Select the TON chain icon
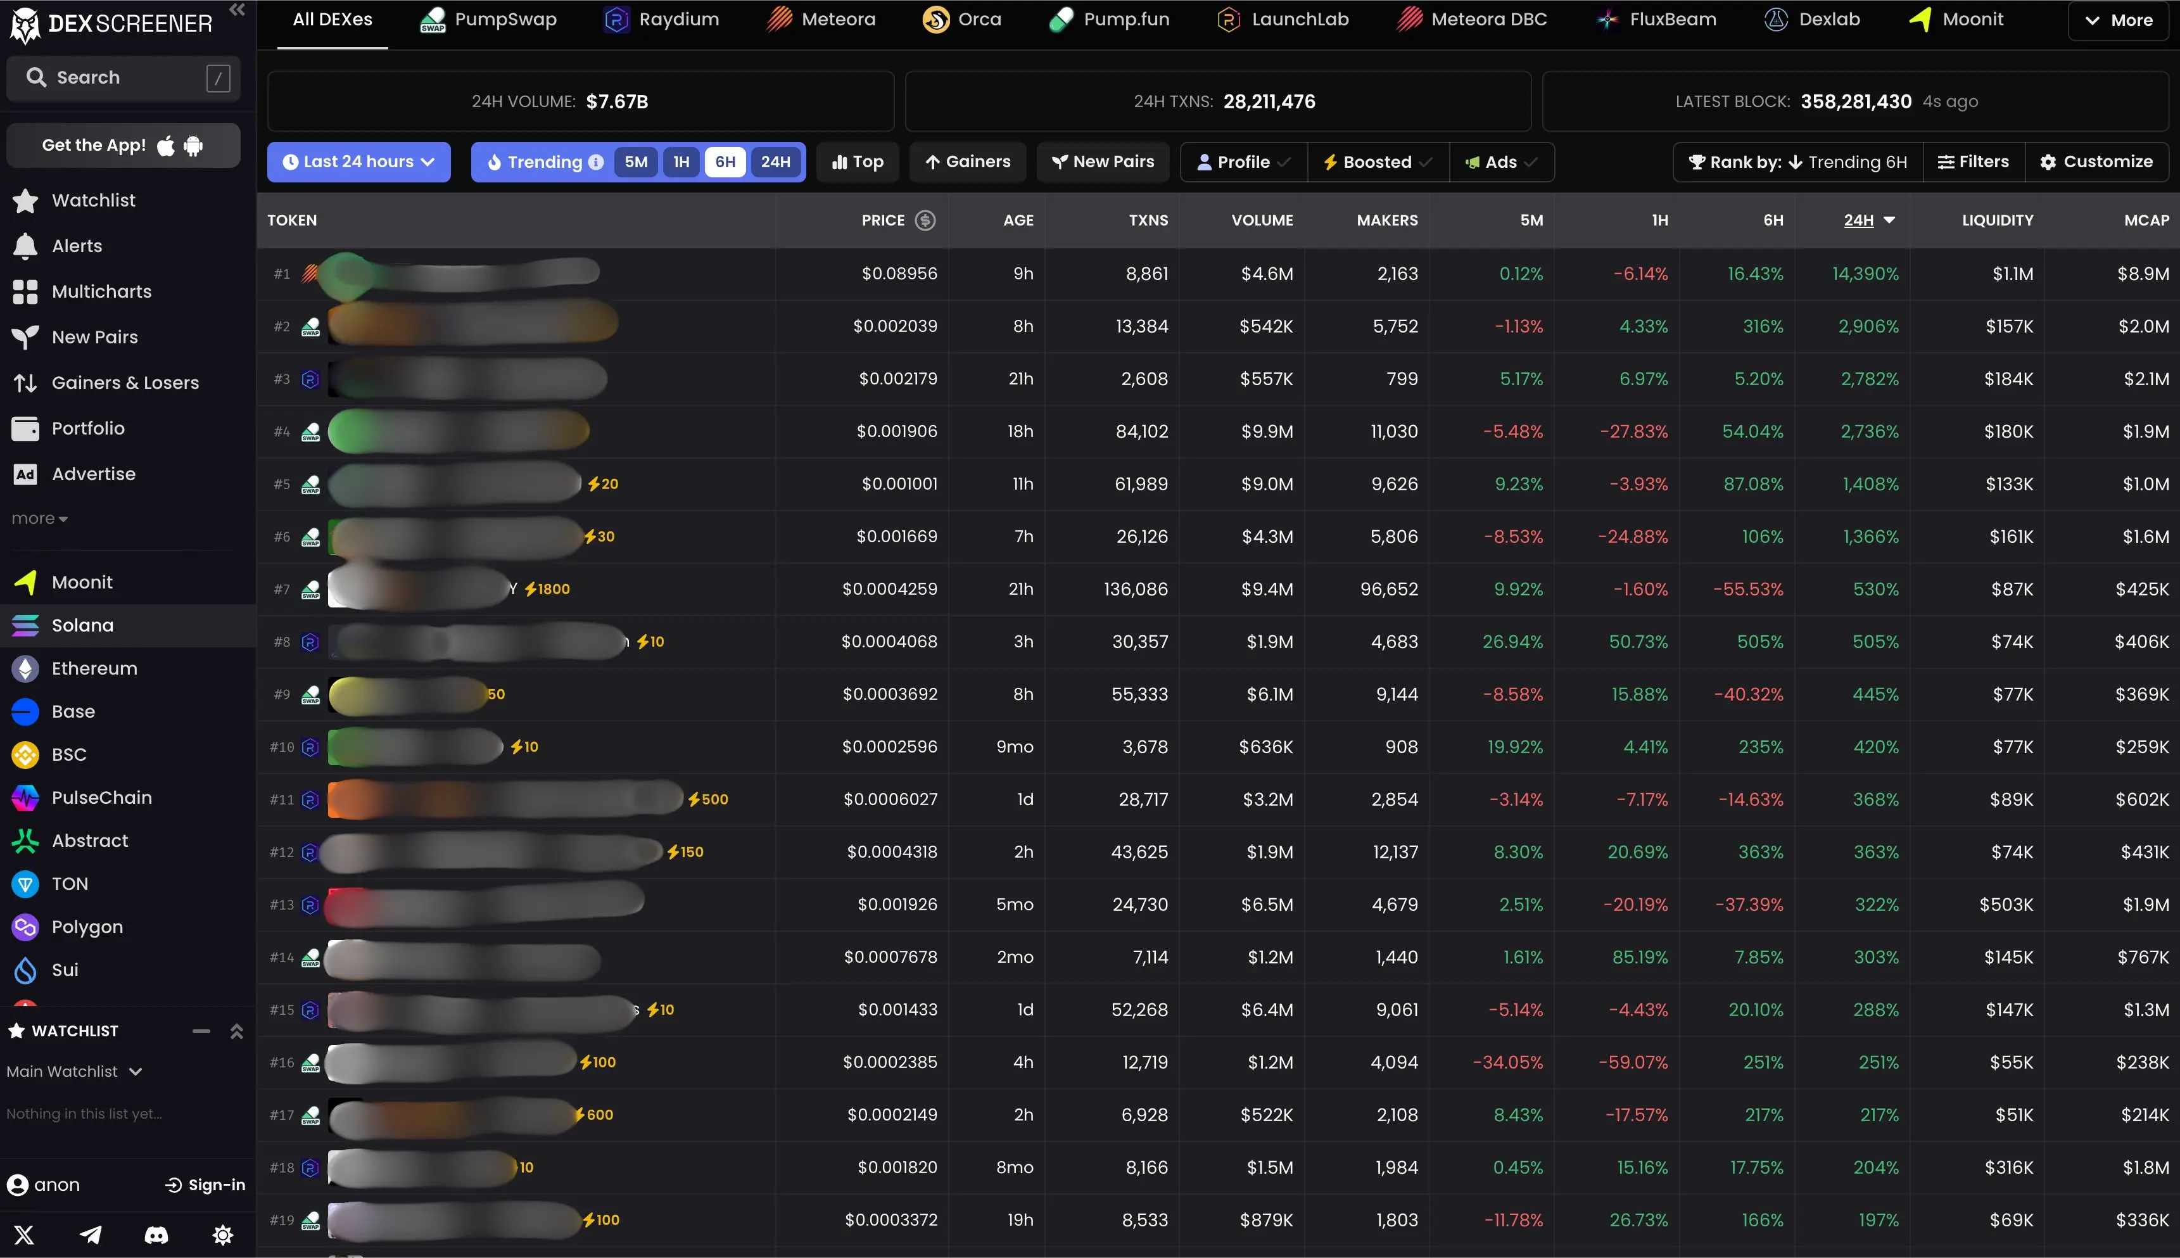Viewport: 2180px width, 1258px height. [25, 884]
